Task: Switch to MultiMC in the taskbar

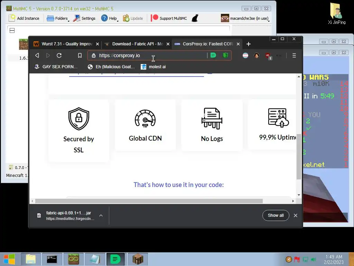Action: pos(74,259)
